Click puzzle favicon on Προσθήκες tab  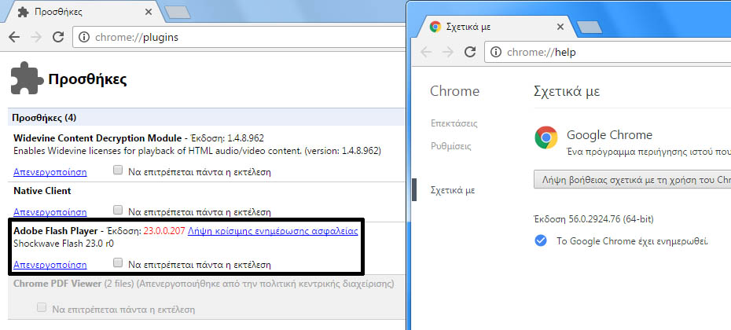click(x=23, y=13)
